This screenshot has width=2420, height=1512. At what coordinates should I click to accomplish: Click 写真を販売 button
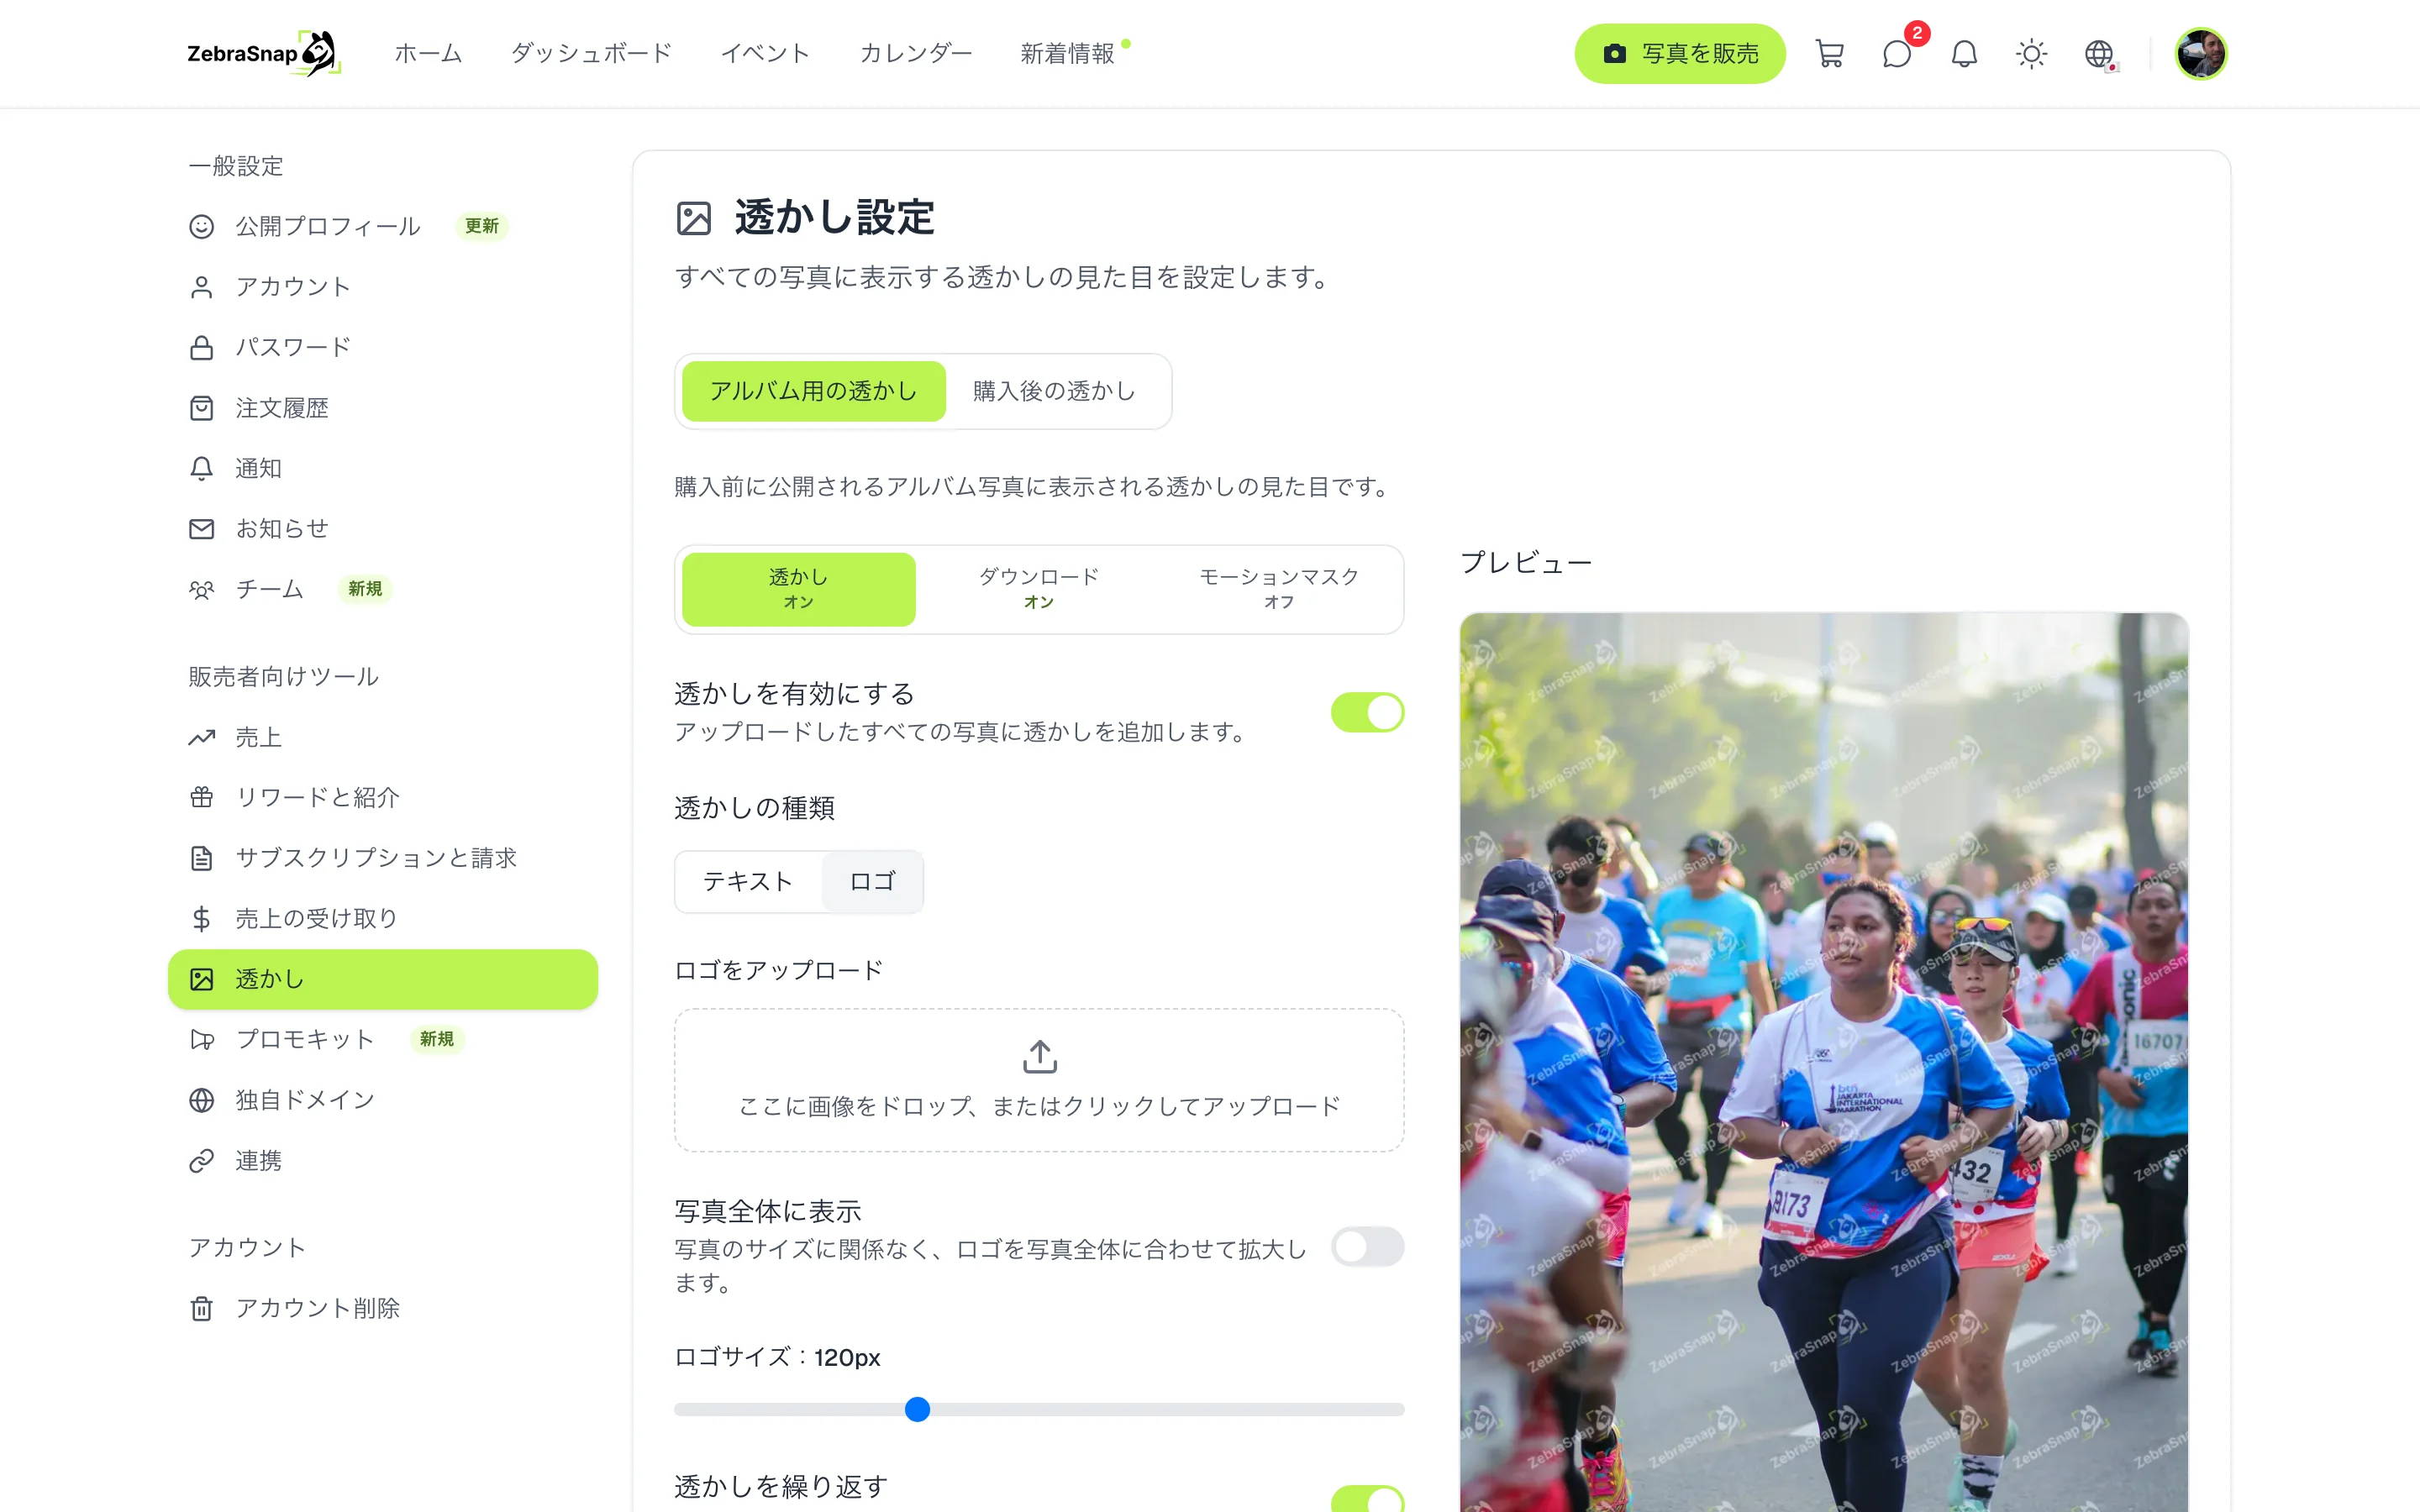(1679, 54)
